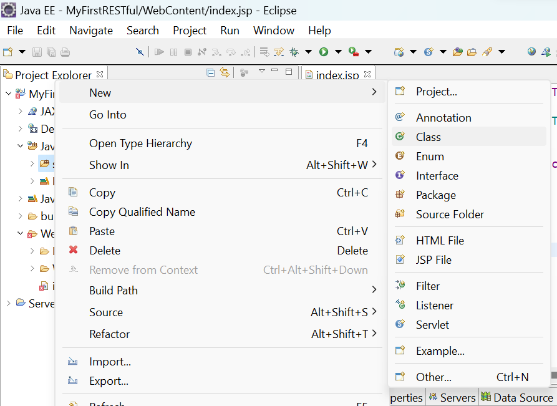Click the green Run button icon
Image resolution: width=557 pixels, height=406 pixels.
[324, 52]
